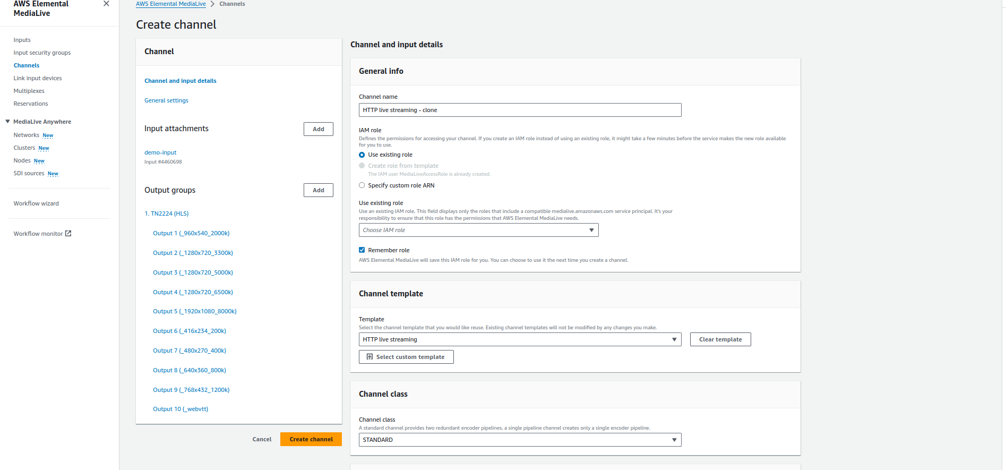Add an input attachment
The image size is (1006, 470).
pos(319,129)
